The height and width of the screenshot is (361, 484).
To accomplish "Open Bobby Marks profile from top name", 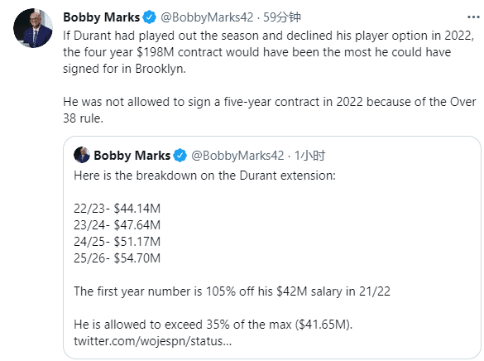I will point(102,17).
